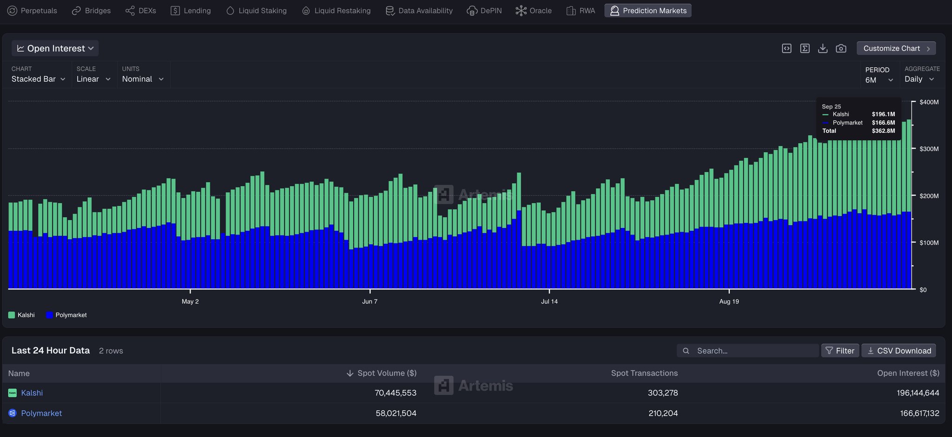Image resolution: width=952 pixels, height=437 pixels.
Task: Click the embed code icon in chart toolbar
Action: coord(787,48)
